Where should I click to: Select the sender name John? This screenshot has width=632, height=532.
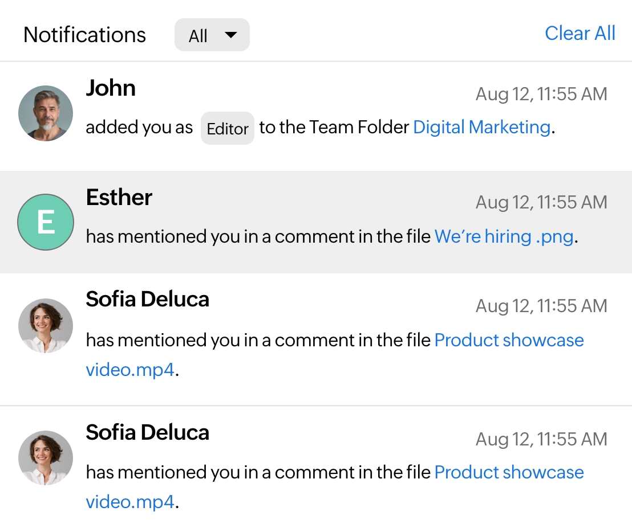111,88
